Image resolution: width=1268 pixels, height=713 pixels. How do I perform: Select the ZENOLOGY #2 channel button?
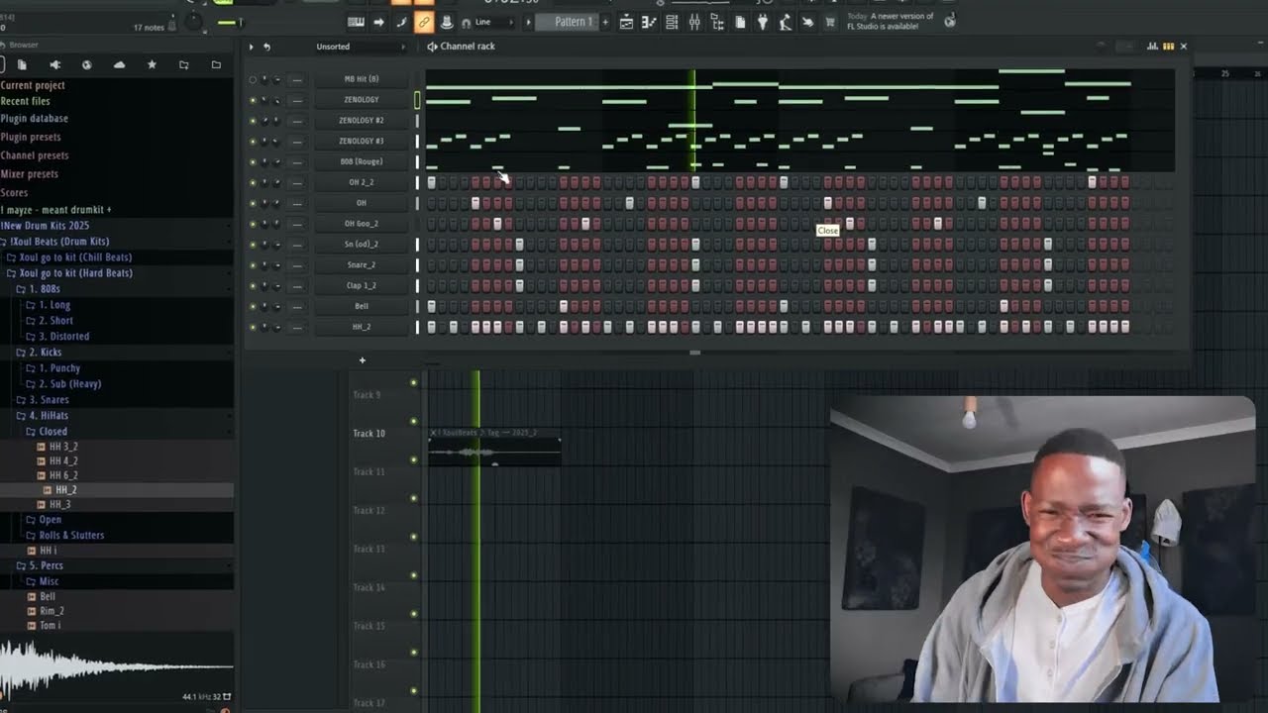361,121
